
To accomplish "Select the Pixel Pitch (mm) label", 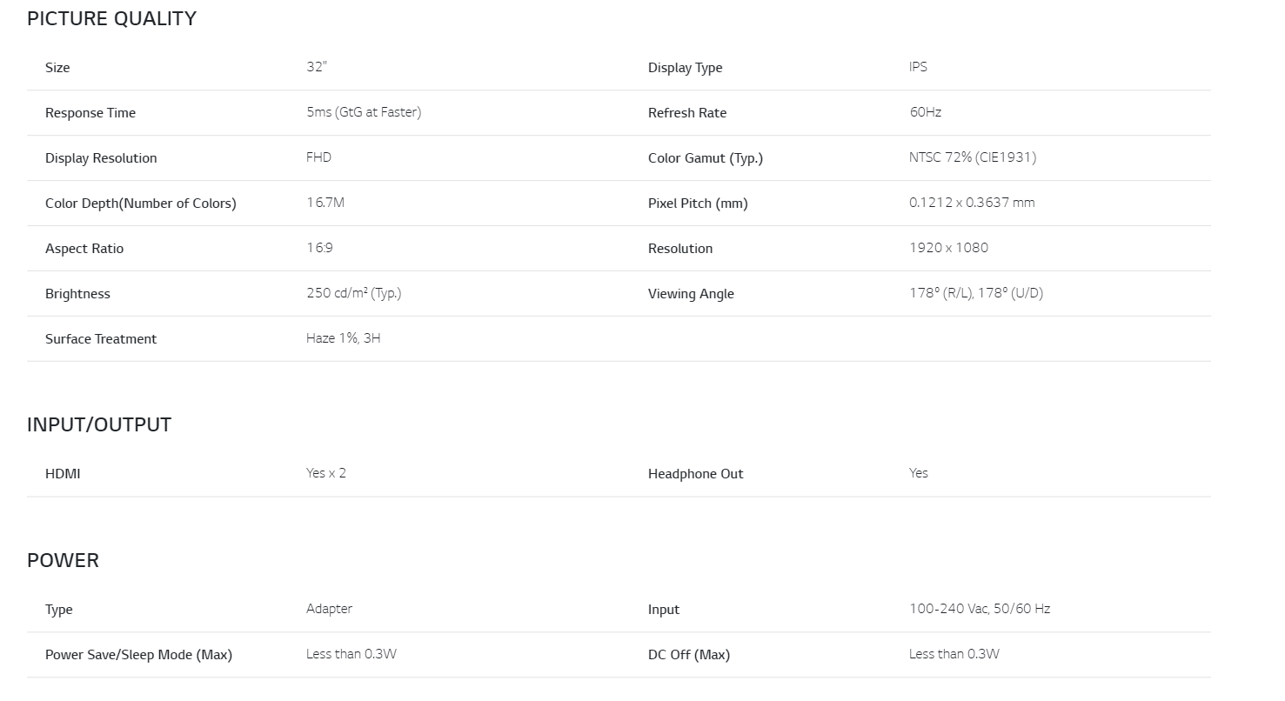I will tap(698, 204).
